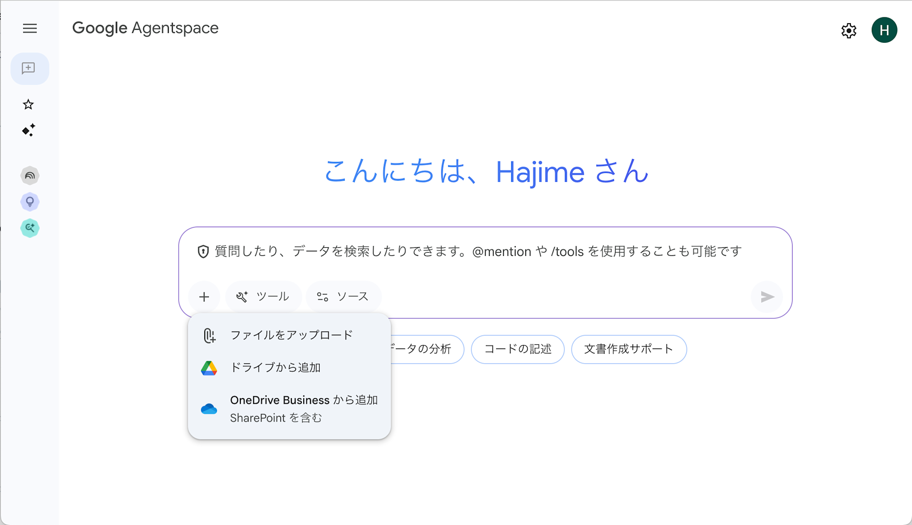The height and width of the screenshot is (525, 912).
Task: Click the plus add-attachment button
Action: [204, 297]
